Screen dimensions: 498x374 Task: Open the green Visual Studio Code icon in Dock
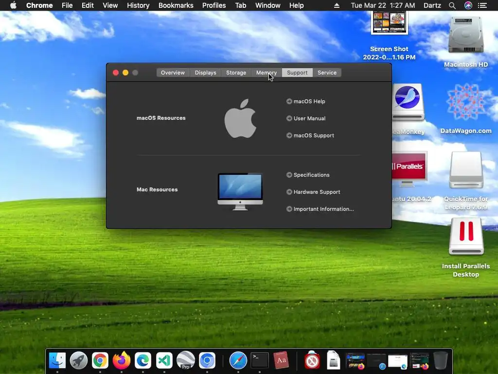click(164, 361)
